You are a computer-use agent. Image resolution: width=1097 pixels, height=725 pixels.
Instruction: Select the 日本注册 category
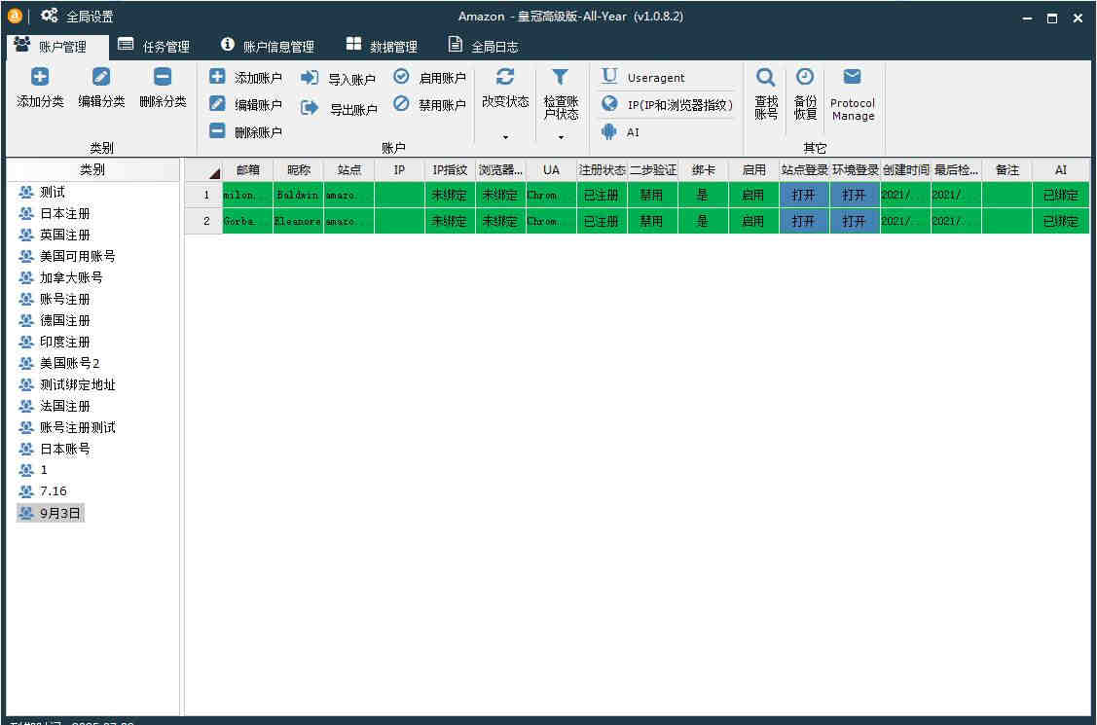[65, 214]
